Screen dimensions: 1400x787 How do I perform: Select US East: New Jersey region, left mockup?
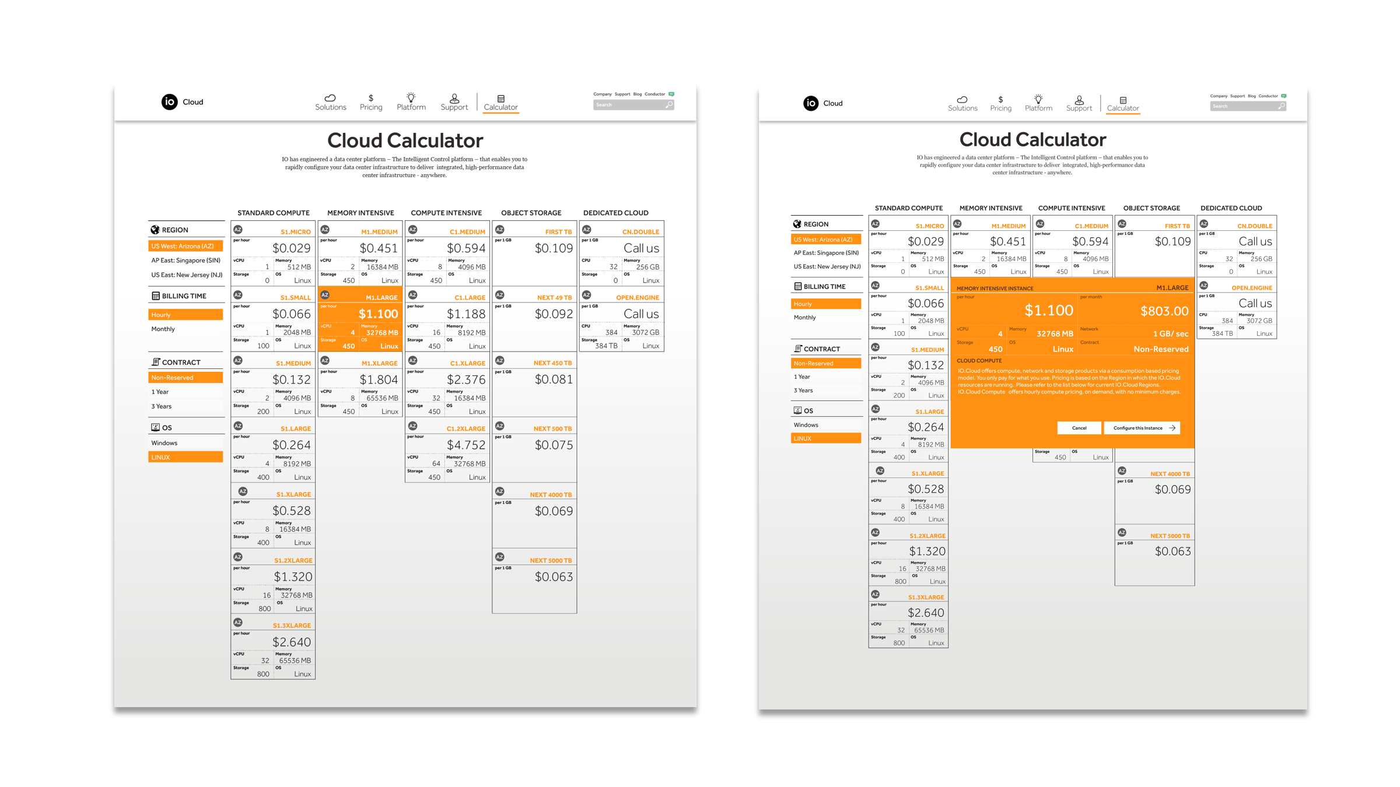pyautogui.click(x=185, y=275)
